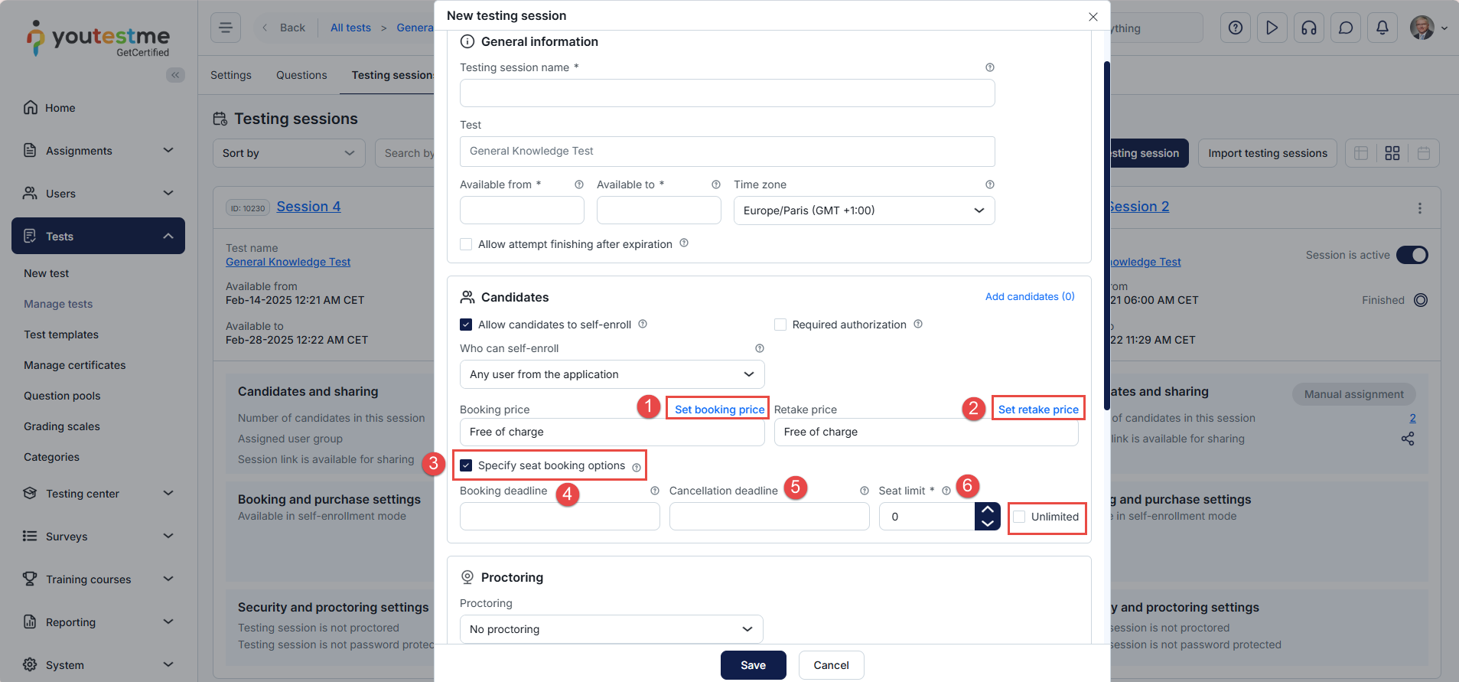Click the info icon for Cancellation deadline
The width and height of the screenshot is (1459, 682).
point(865,491)
